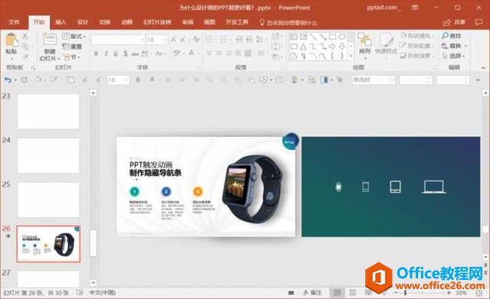The height and width of the screenshot is (299, 490).
Task: Click the Paste (粘贴) clipboard icon
Action: [11, 41]
